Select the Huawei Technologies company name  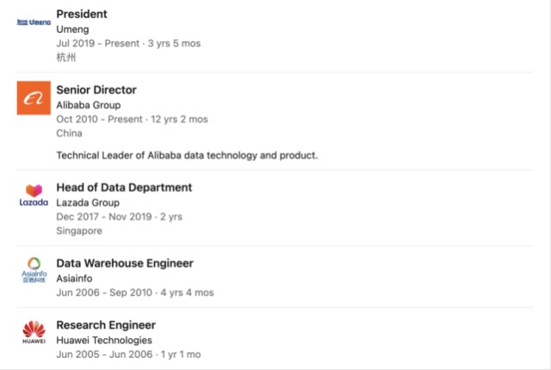click(103, 340)
